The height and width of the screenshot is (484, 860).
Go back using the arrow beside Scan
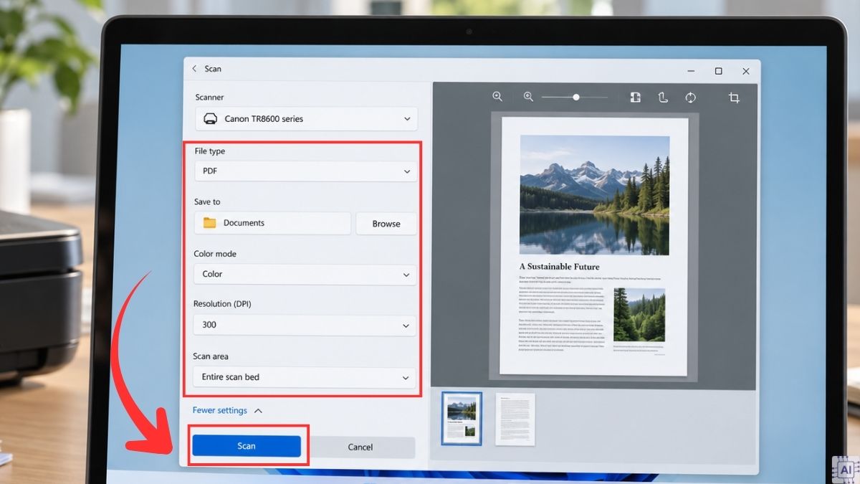point(194,69)
